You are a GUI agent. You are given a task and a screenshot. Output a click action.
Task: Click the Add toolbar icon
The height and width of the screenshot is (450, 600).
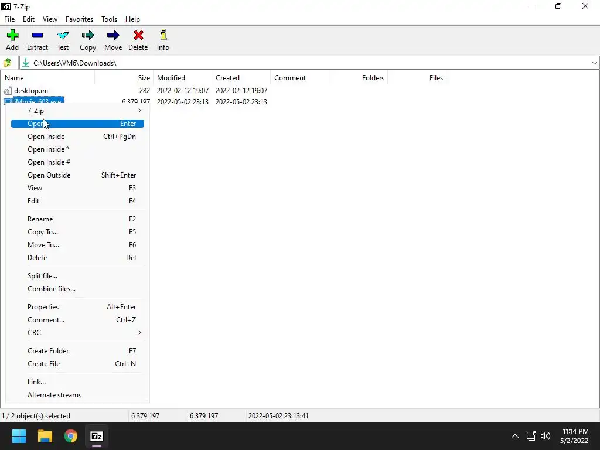pyautogui.click(x=12, y=35)
